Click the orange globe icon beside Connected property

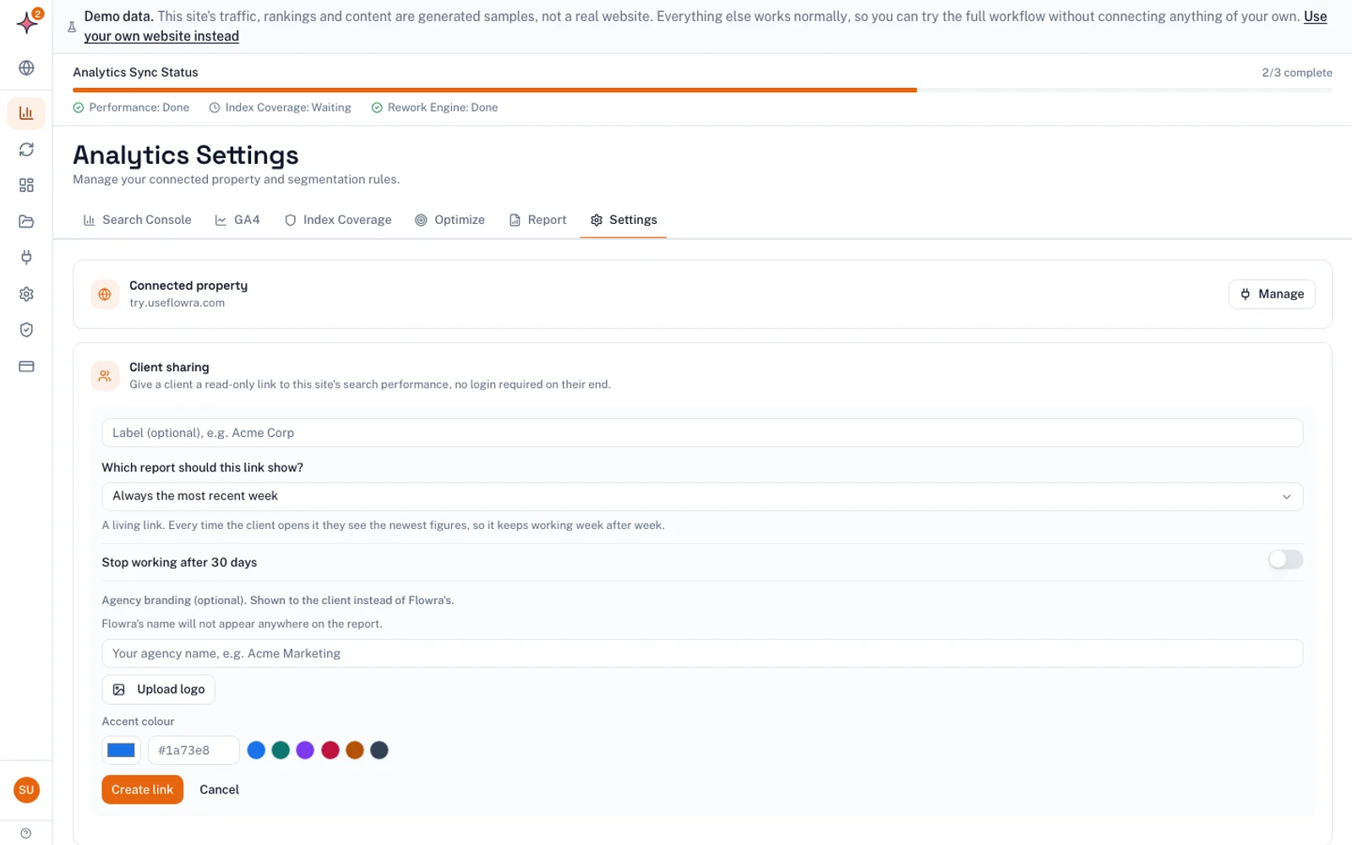[x=105, y=294]
